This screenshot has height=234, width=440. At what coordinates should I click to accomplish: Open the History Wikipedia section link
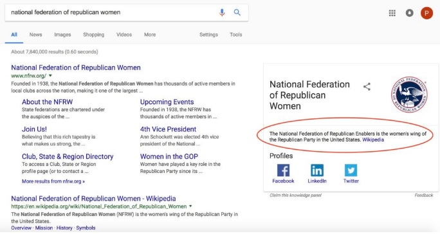tap(64, 228)
